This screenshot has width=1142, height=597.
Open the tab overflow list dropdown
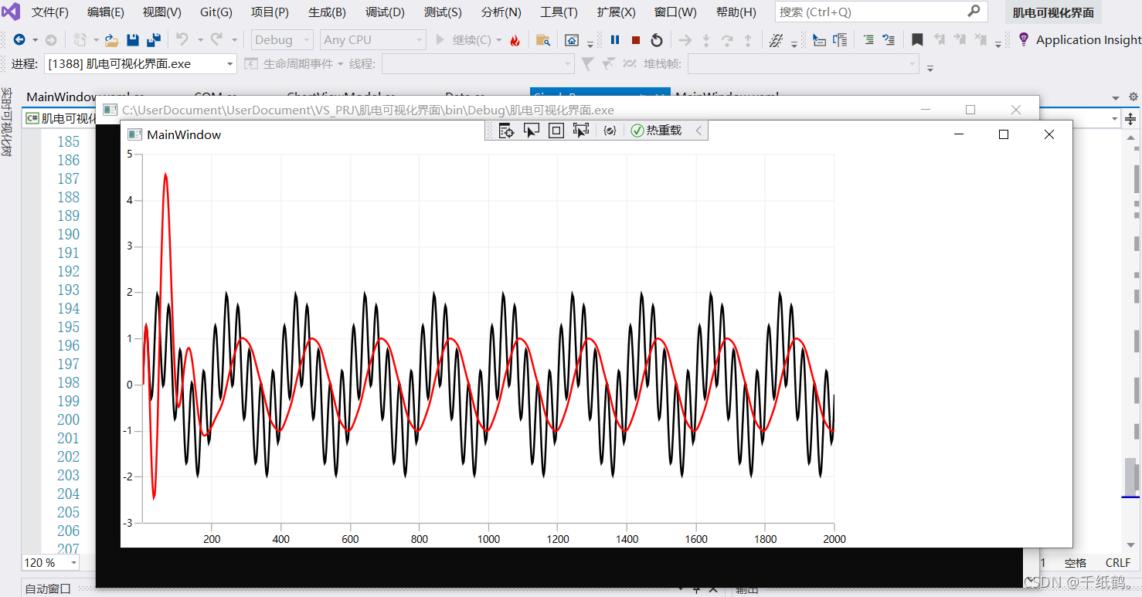click(1116, 98)
